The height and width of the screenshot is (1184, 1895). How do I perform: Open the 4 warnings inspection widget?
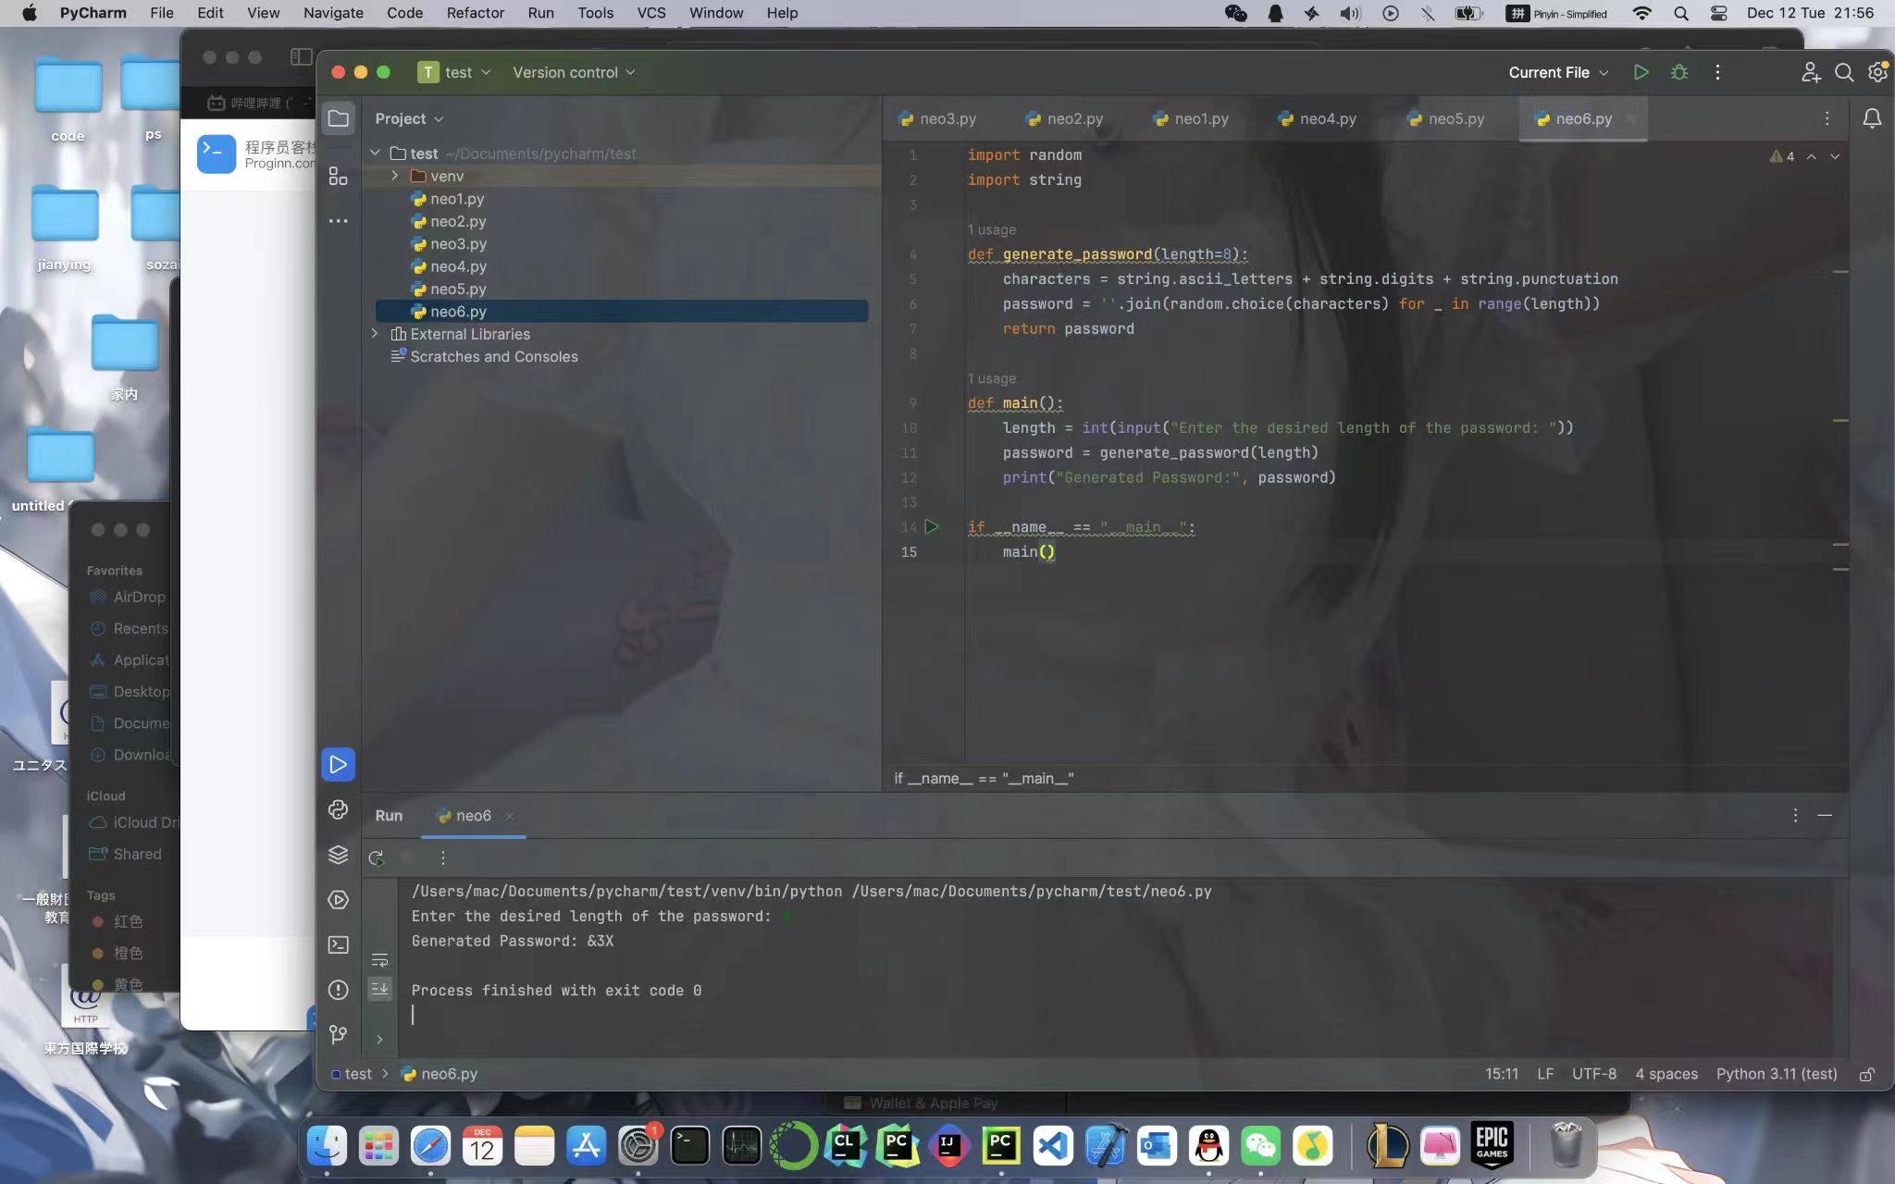(x=1782, y=156)
